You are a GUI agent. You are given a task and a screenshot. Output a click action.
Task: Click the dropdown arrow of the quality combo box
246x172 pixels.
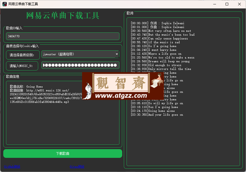pos(117,54)
